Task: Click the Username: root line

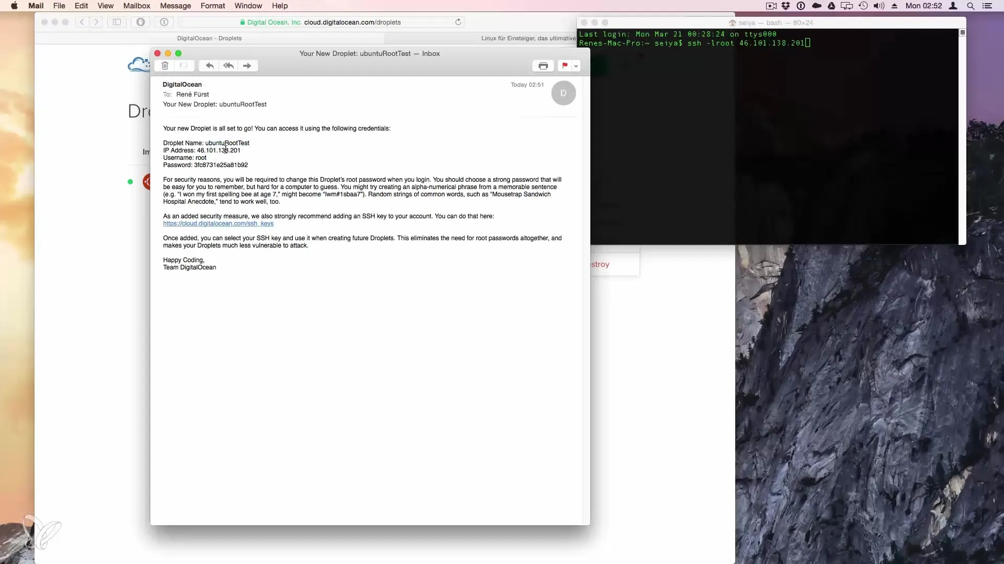Action: pos(185,158)
